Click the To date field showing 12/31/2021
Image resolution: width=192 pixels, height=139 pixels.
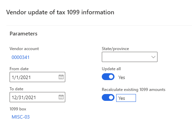37,97
